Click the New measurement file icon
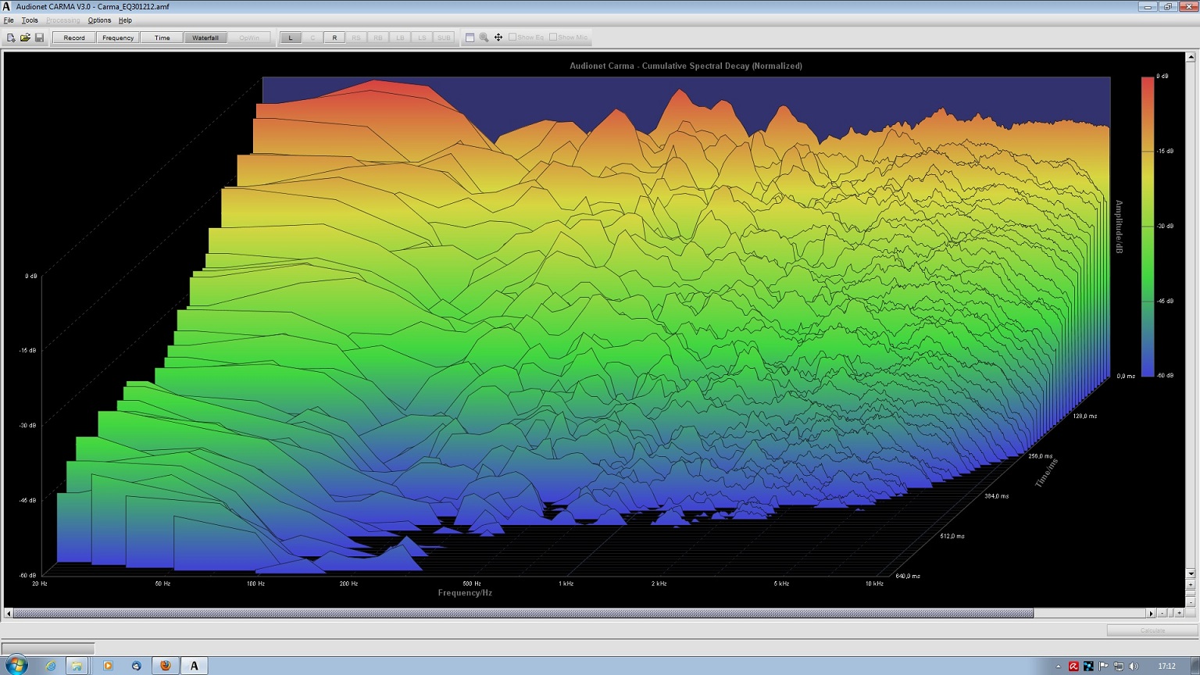Image resolution: width=1200 pixels, height=675 pixels. pyautogui.click(x=11, y=37)
